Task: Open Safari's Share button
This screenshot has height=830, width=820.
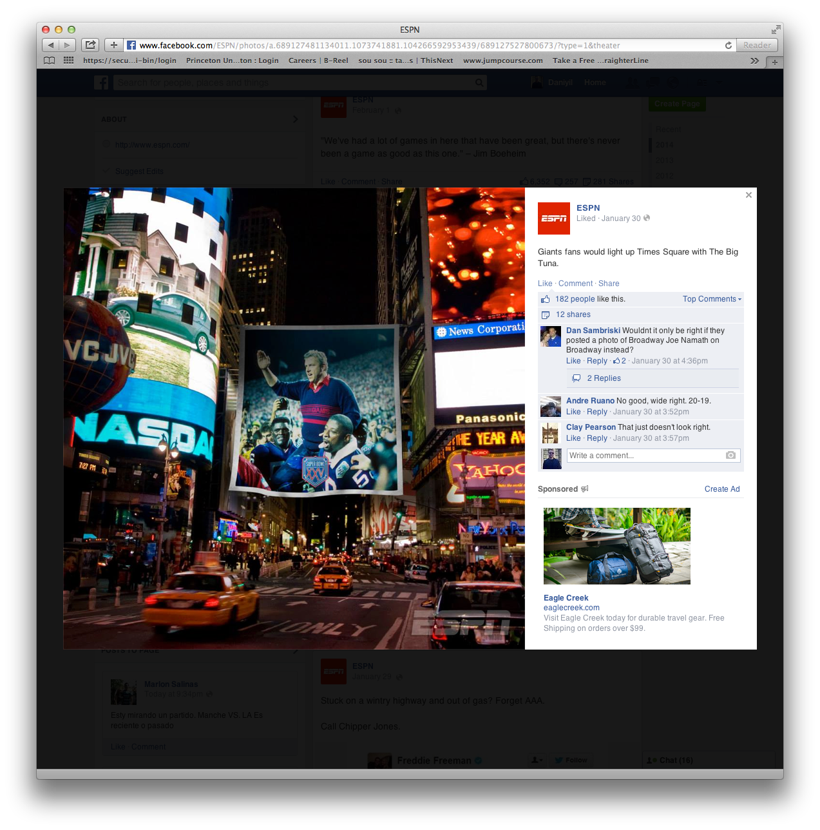Action: [91, 45]
